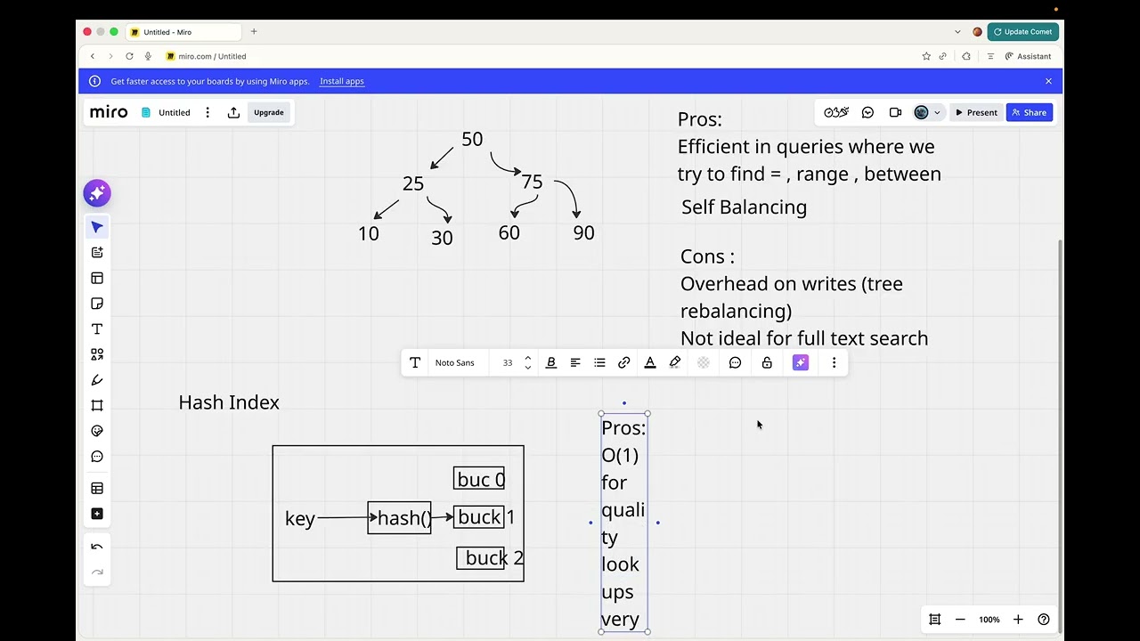Screen dimensions: 1140x641
Task: Select the Pen drawing tool
Action: click(x=97, y=380)
